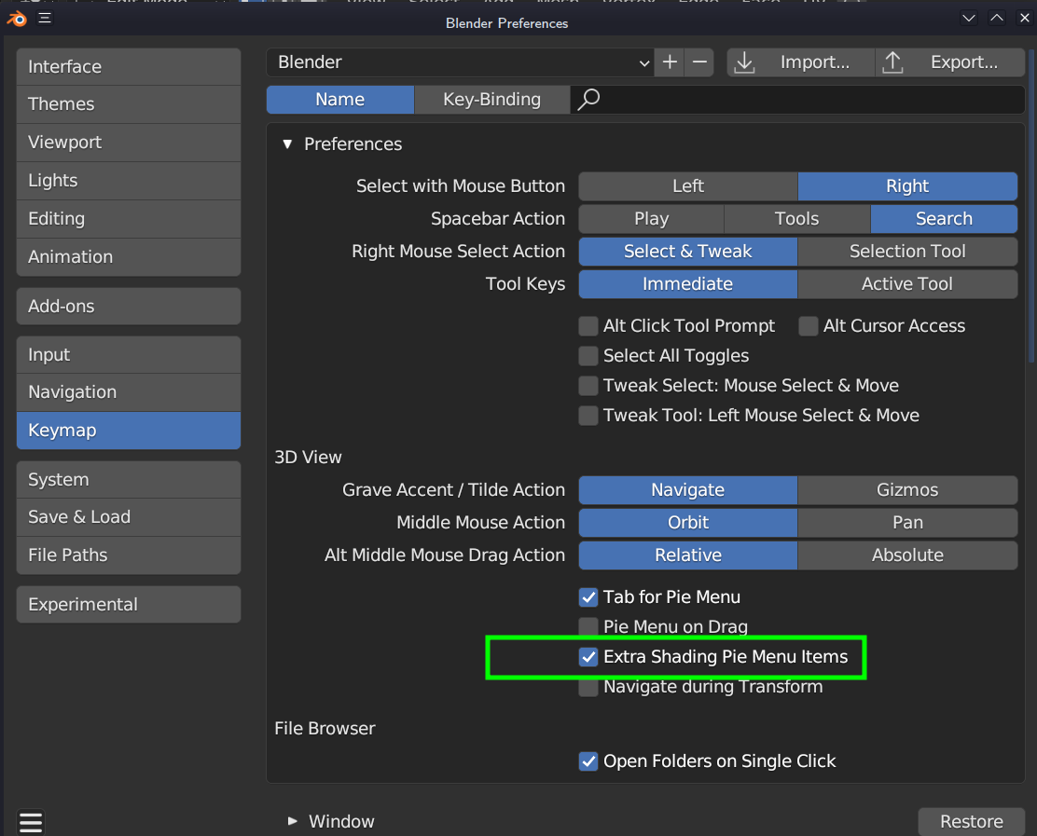The height and width of the screenshot is (836, 1037).
Task: Open the Add-ons preferences tab
Action: 128,306
